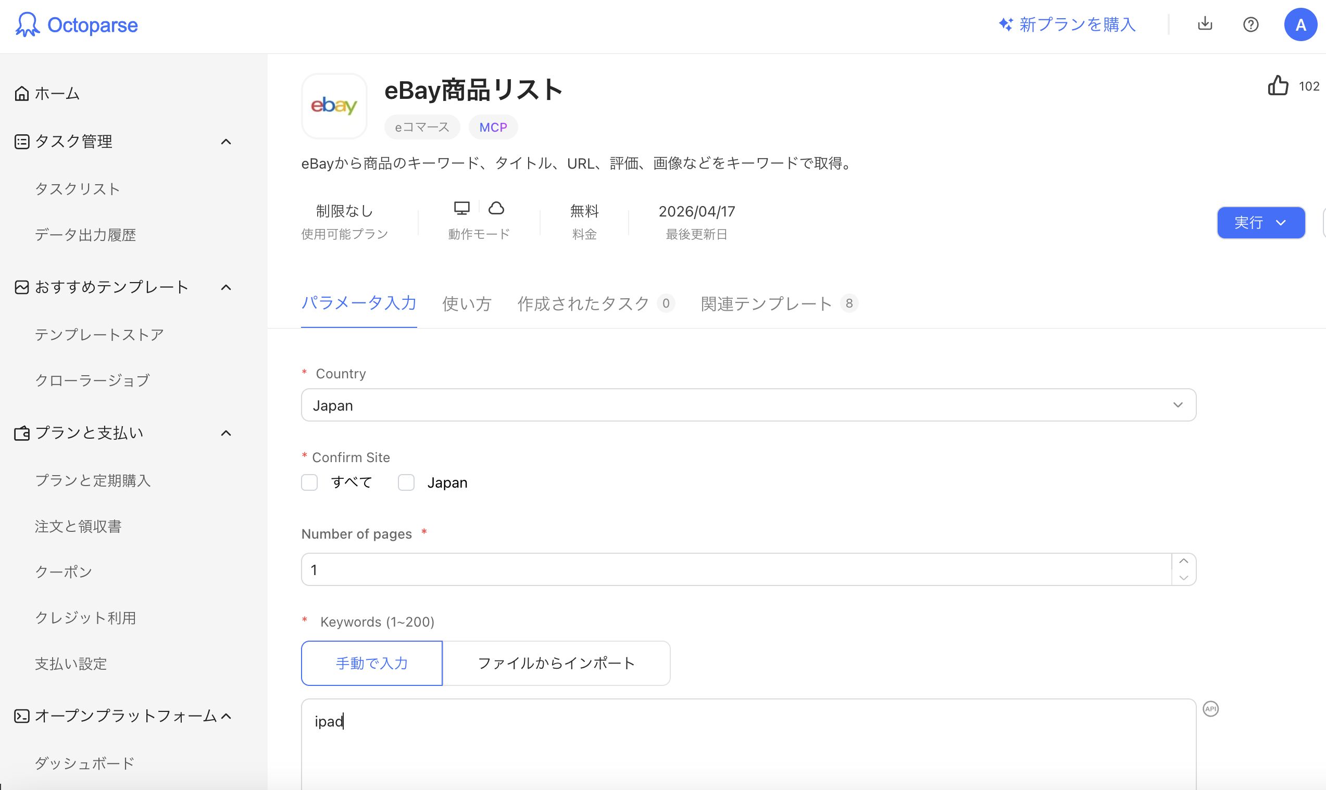Switch to the 作成されたタスク tab
This screenshot has height=790, width=1326.
coord(596,304)
